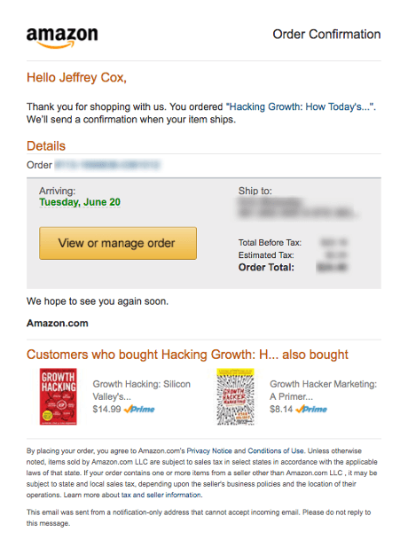The height and width of the screenshot is (547, 400).
Task: Click the Growth Hacker Marketing: A Primer title
Action: tap(323, 390)
